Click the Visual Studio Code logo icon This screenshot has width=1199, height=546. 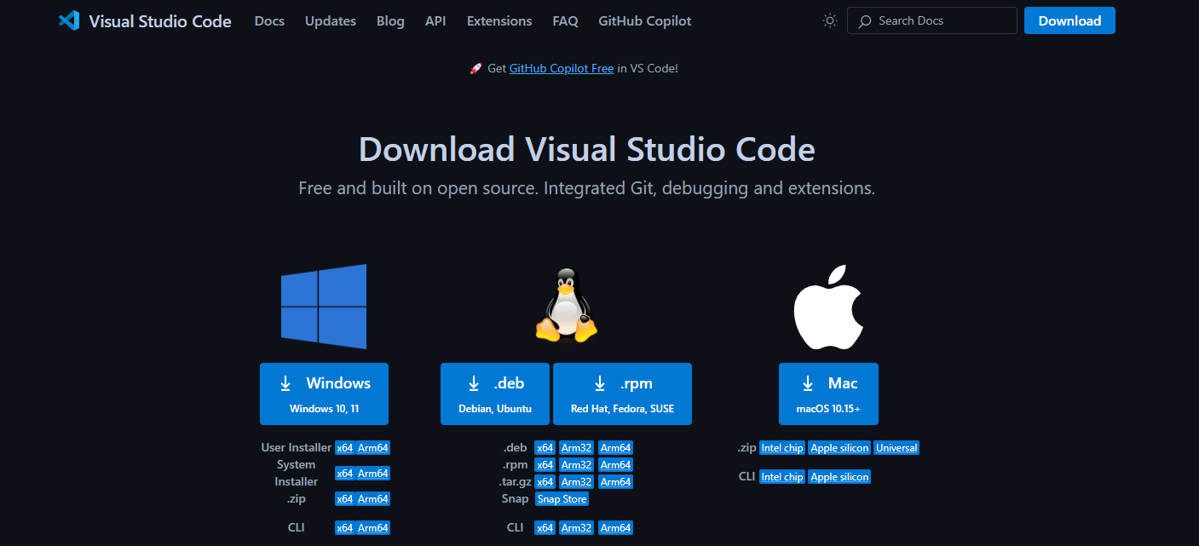click(69, 20)
